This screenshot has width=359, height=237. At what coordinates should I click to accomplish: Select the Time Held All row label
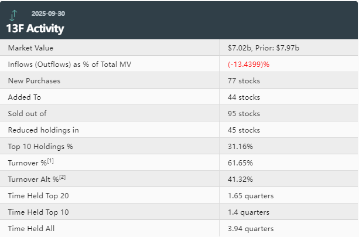point(30,228)
